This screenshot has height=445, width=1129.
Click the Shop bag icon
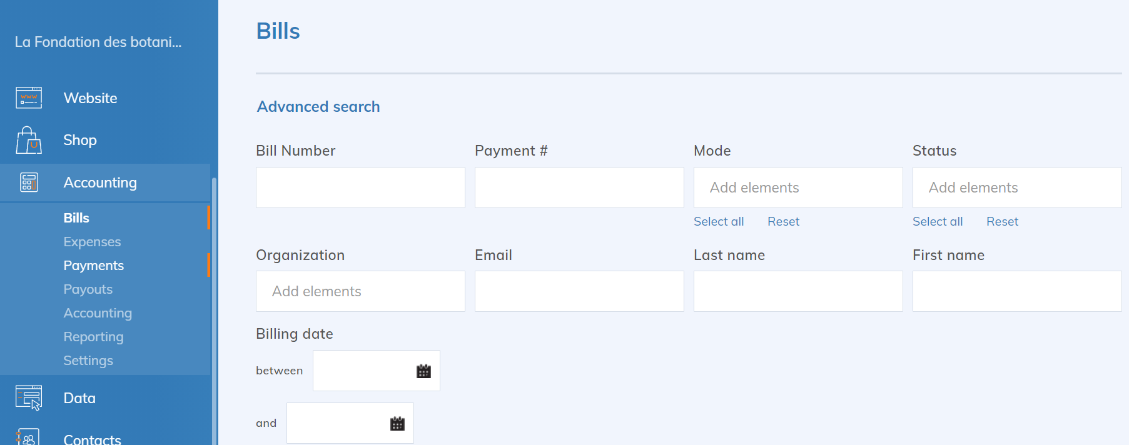tap(29, 140)
